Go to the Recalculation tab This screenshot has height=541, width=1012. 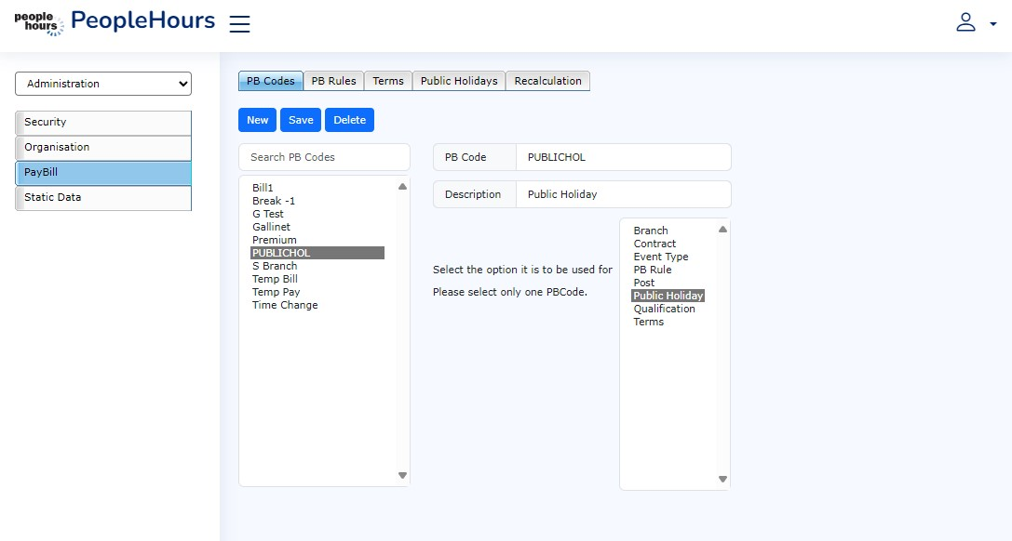[547, 81]
